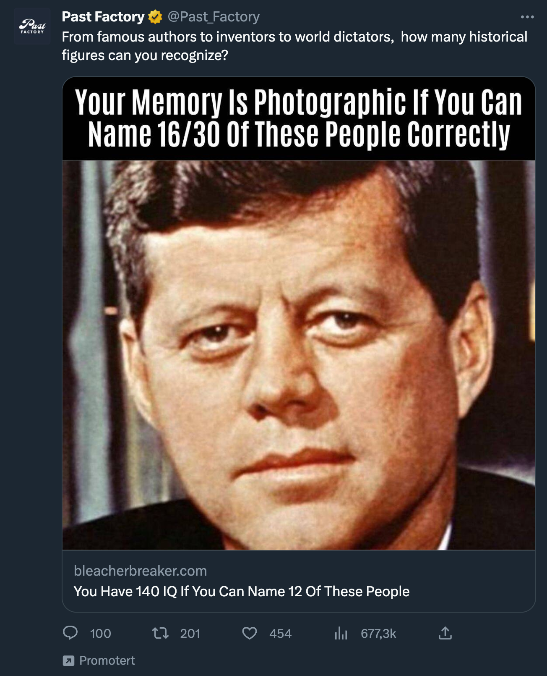Click the gold verified badge
The width and height of the screenshot is (547, 676).
tap(155, 17)
